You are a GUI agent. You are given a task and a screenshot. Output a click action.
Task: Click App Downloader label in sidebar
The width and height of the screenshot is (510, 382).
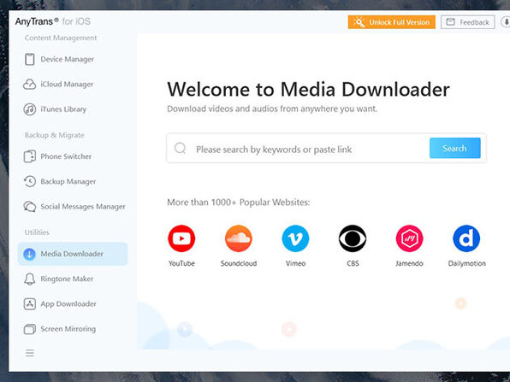click(68, 303)
